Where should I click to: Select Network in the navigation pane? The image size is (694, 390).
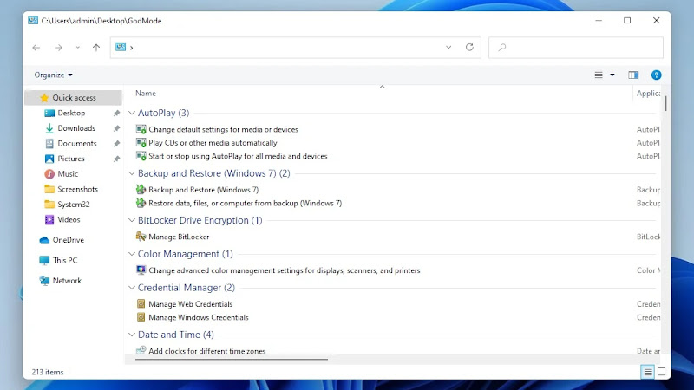point(67,280)
